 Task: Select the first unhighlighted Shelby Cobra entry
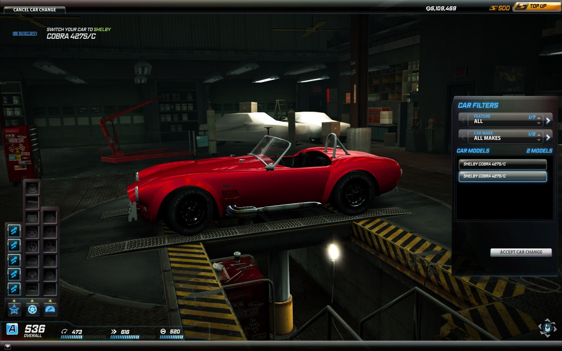tap(502, 164)
